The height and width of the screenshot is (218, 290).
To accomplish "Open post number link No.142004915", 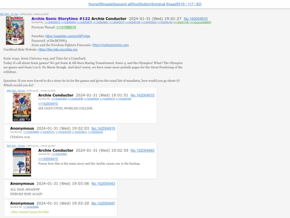I will click(x=143, y=95).
